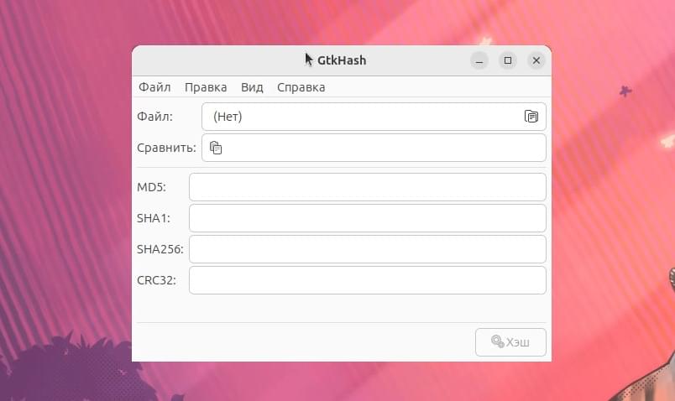Click the Файл: label
Viewport: 675px width, 401px height.
click(x=154, y=117)
